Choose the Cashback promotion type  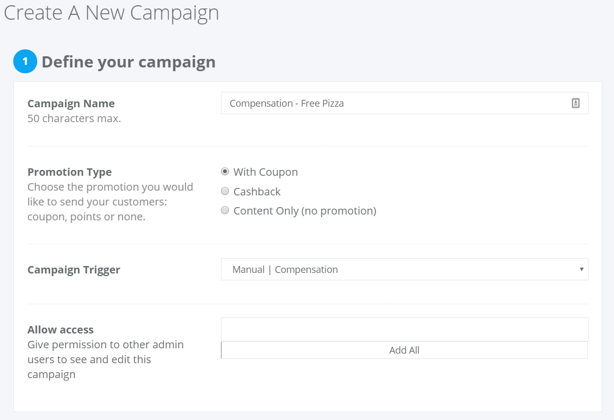coord(225,191)
